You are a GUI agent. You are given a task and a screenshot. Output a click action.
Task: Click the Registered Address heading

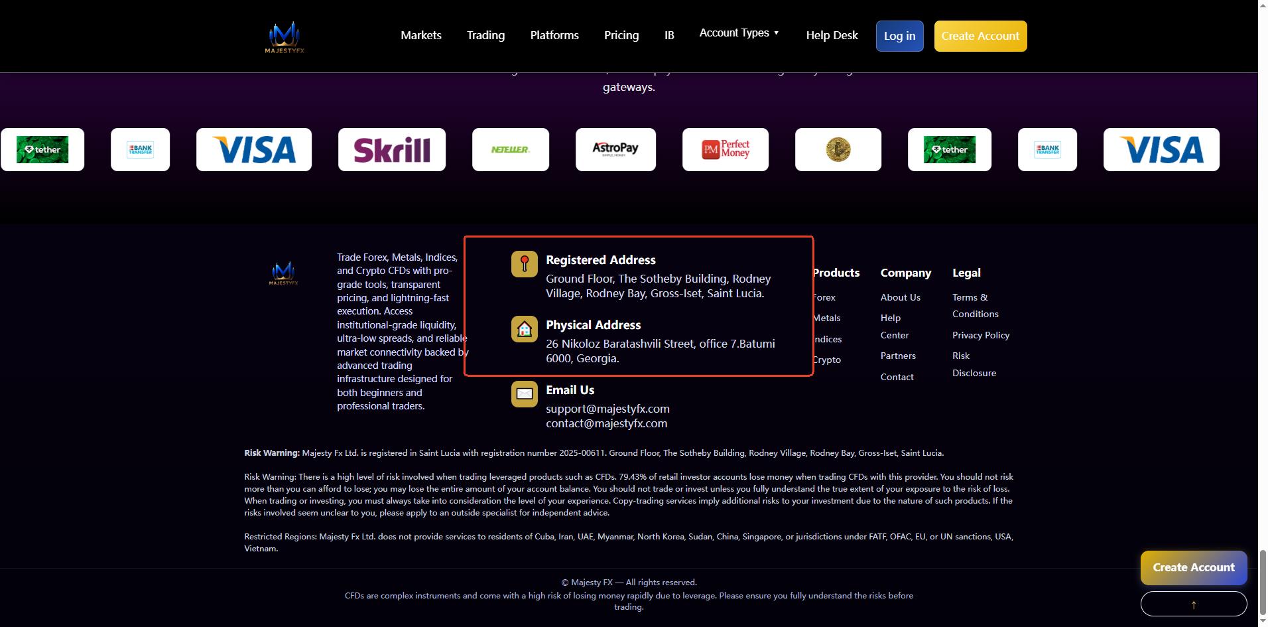pyautogui.click(x=600, y=260)
